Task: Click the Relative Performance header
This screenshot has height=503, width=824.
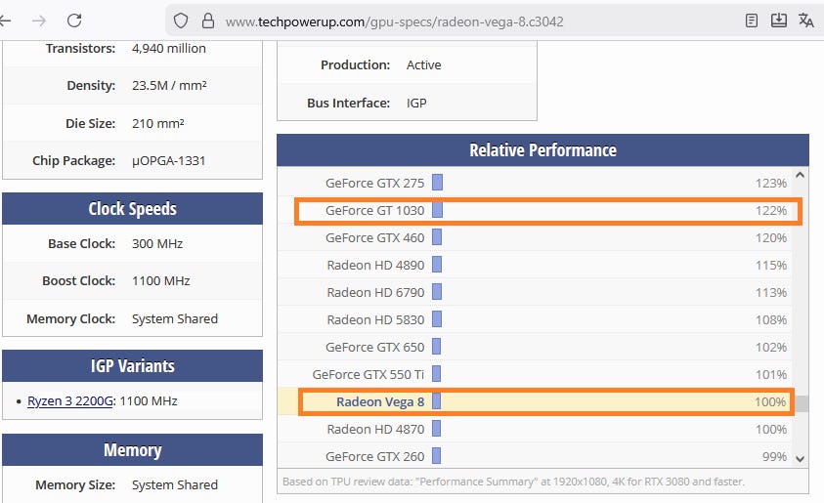Action: tap(542, 150)
